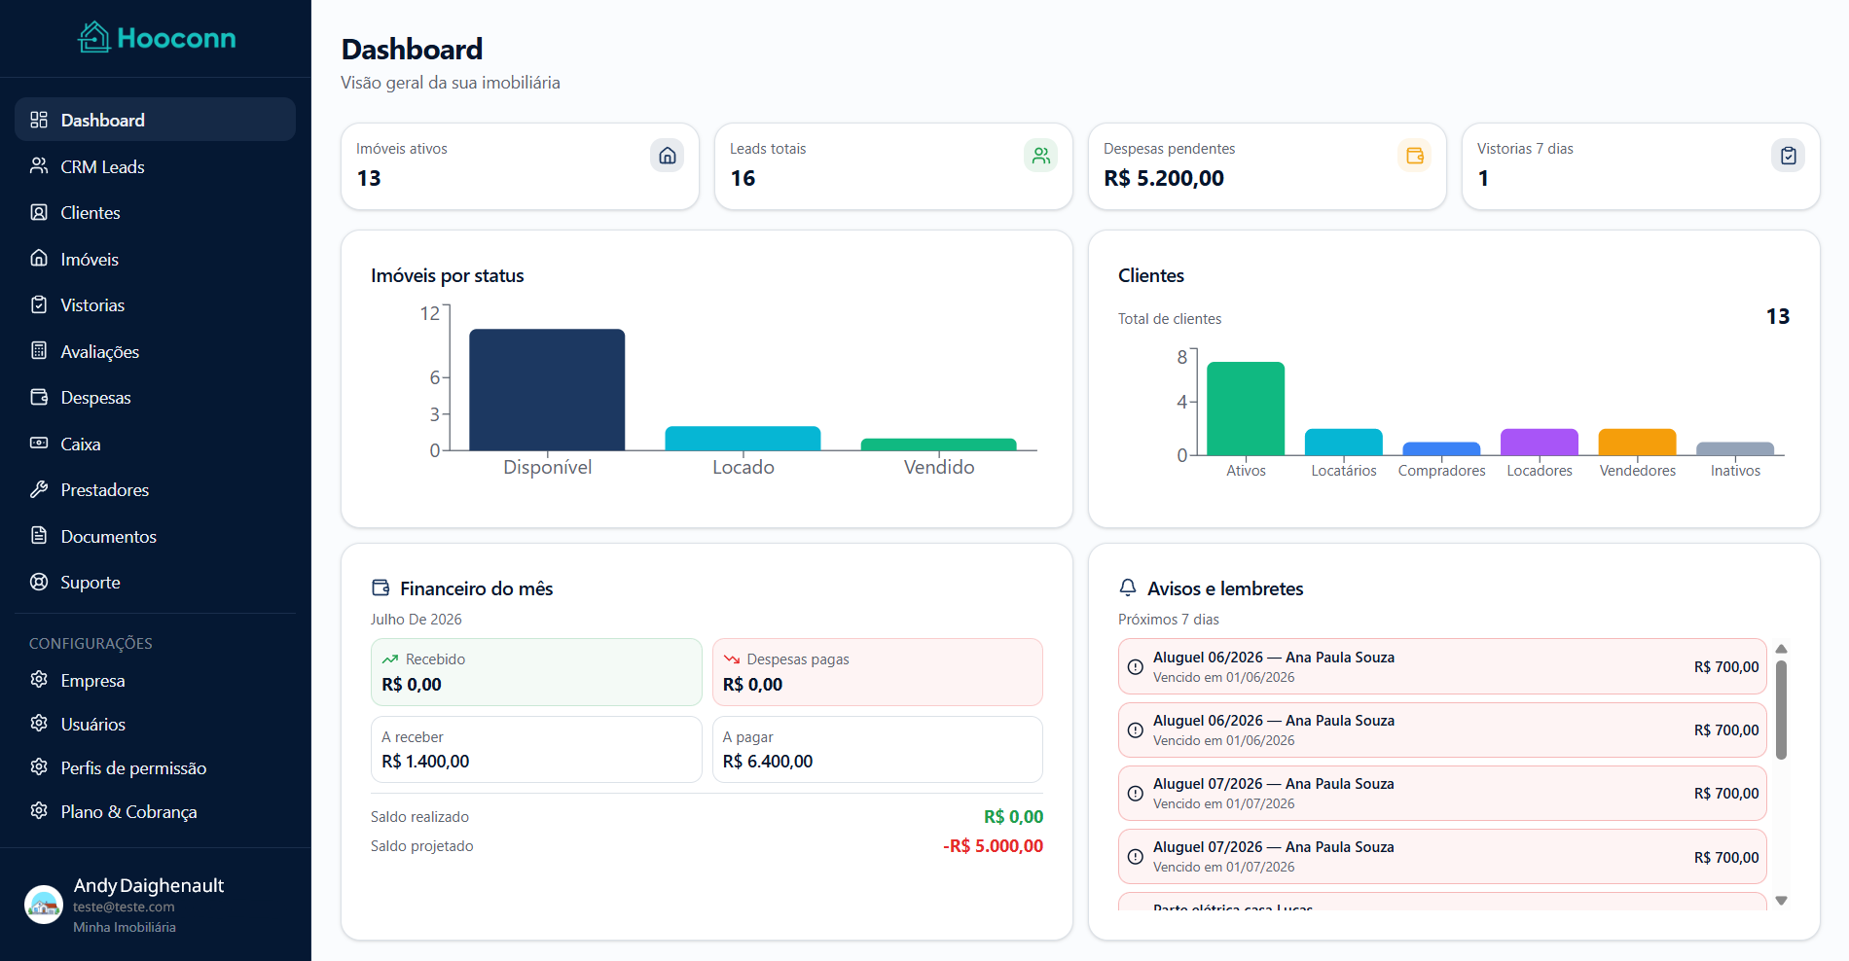Click the wallet icon beside Financeiro do mês

pyautogui.click(x=381, y=588)
